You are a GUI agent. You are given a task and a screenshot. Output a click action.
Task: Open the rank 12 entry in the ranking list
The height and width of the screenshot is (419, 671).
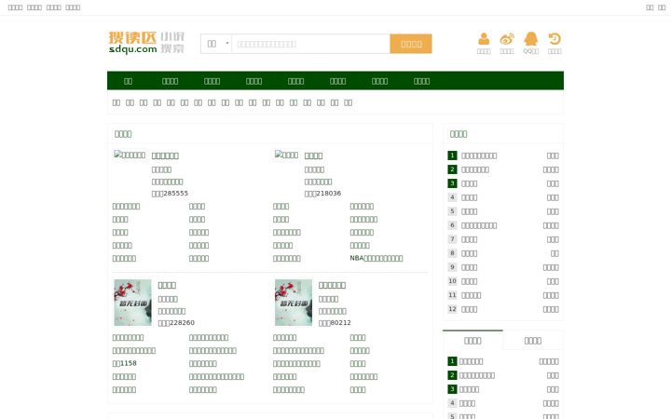click(469, 309)
